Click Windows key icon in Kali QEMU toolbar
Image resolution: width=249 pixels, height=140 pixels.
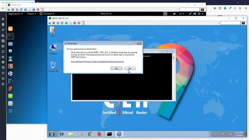coord(25,10)
